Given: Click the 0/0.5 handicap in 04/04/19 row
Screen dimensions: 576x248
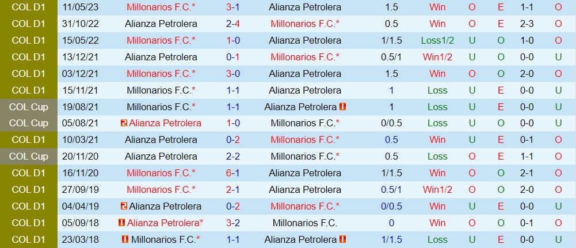Looking at the screenshot, I should coord(392,206).
